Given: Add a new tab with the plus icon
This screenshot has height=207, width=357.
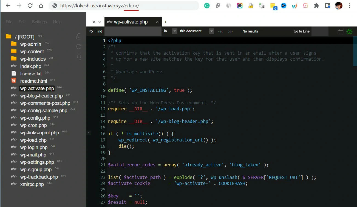Looking at the screenshot, I should [166, 22].
